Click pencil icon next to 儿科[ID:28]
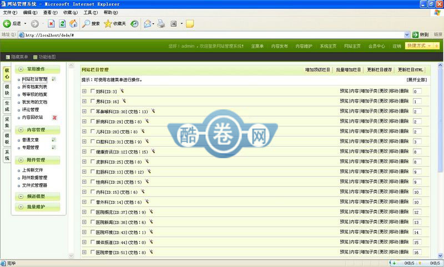This screenshot has height=267, width=444. click(x=143, y=131)
